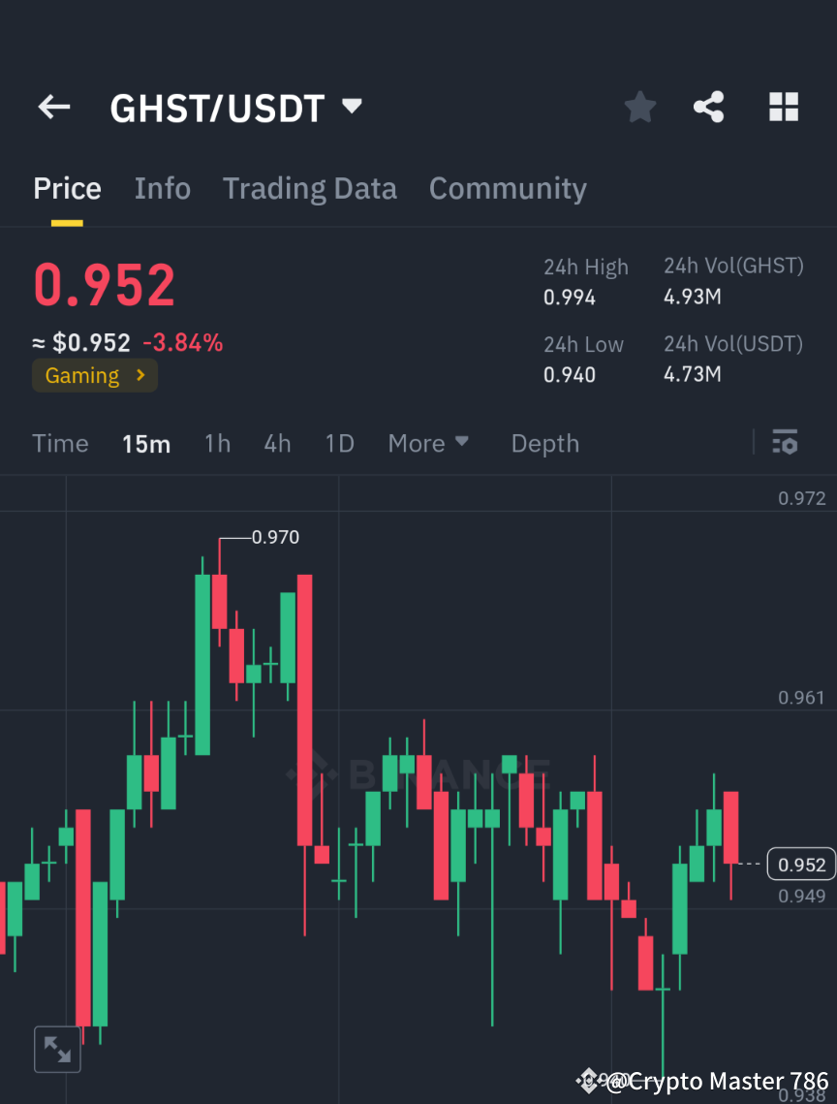The image size is (837, 1104).
Task: Toggle the 15m candle interval
Action: pyautogui.click(x=146, y=443)
